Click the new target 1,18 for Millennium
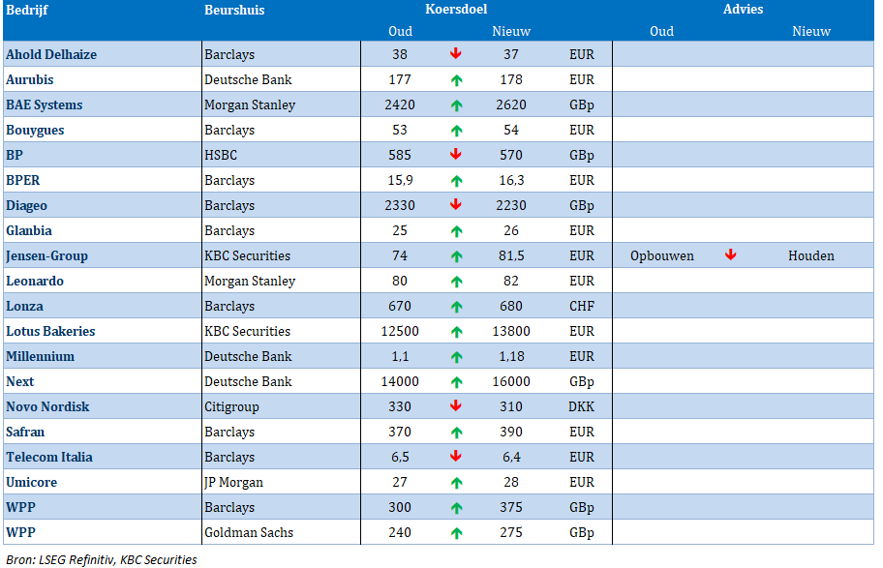The image size is (883, 568). tap(511, 357)
